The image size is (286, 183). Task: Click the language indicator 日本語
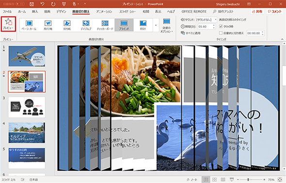pos(34,180)
